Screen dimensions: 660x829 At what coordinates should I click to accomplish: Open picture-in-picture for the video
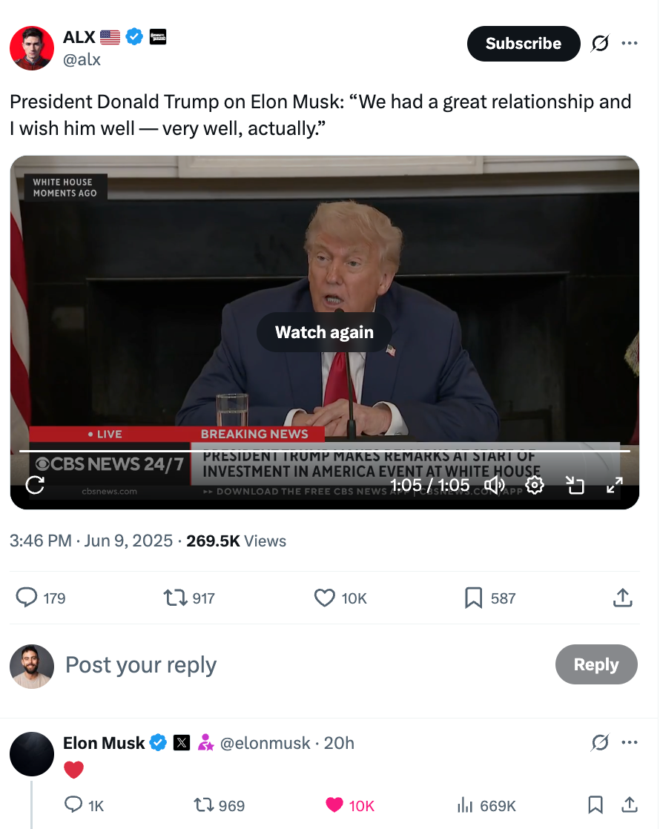(575, 485)
